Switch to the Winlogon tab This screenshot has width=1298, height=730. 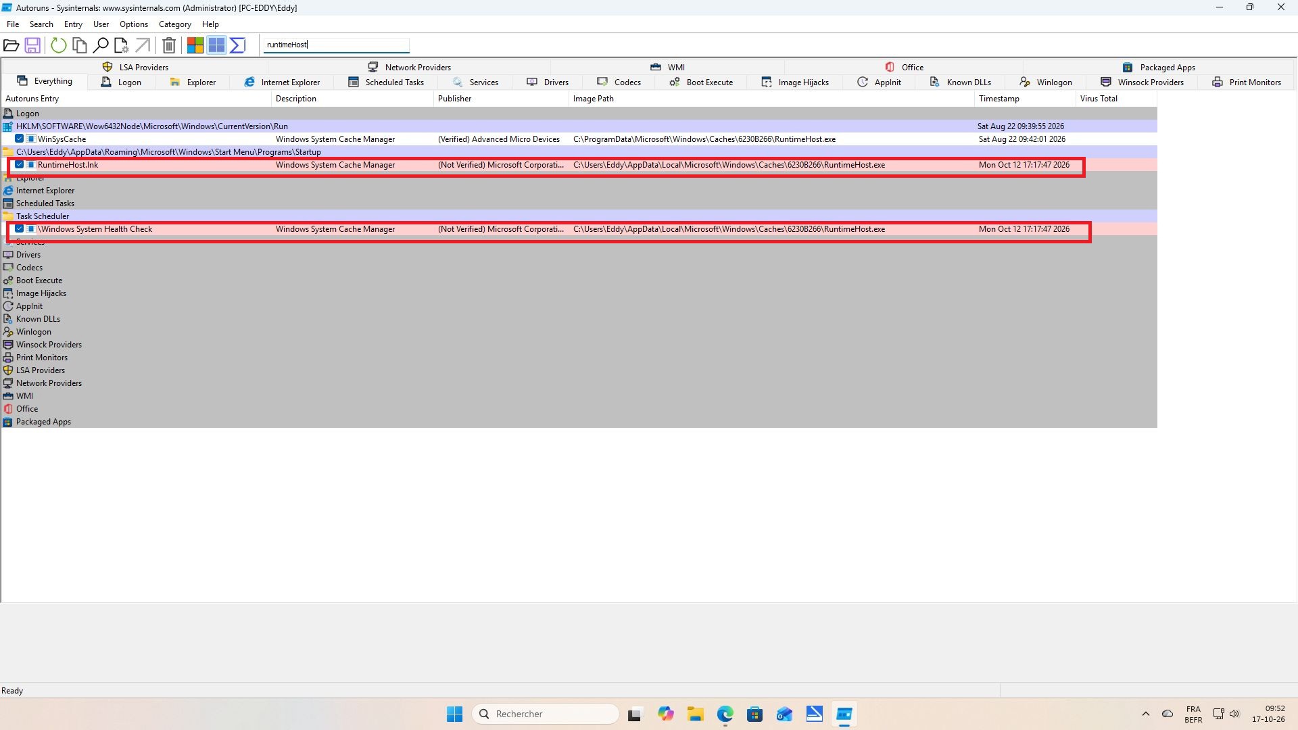coord(1045,82)
